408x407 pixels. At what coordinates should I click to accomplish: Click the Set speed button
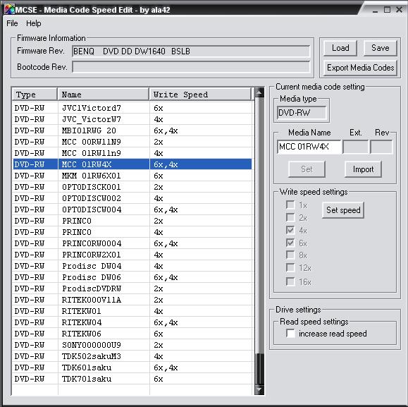tap(343, 210)
